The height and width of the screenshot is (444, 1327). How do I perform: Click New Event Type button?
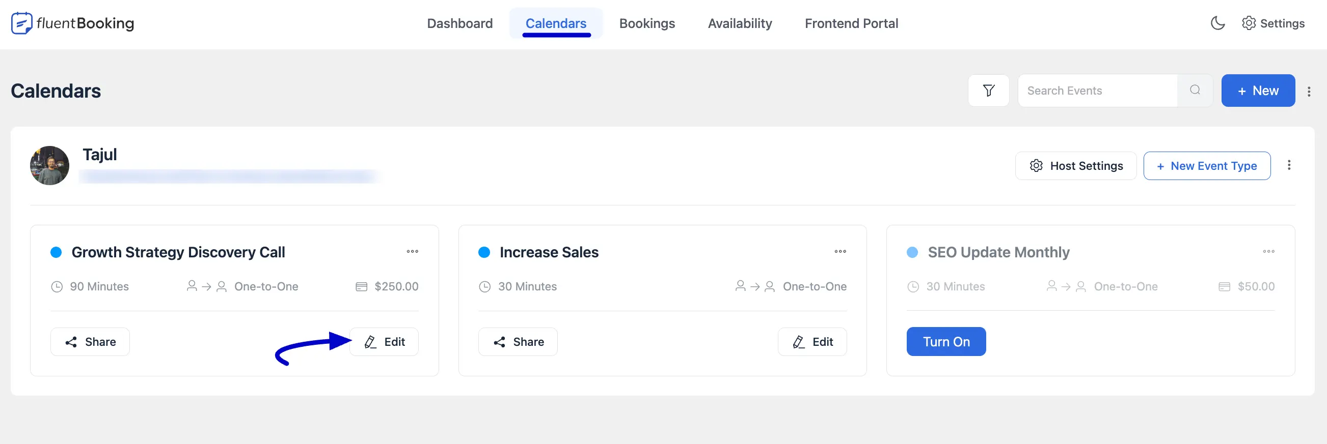[x=1206, y=166]
